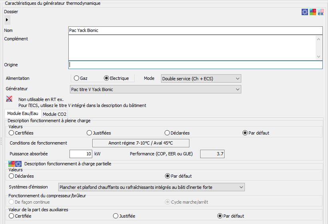Click the blue swirl icon in Dossier header
The width and height of the screenshot is (328, 224).
(x=305, y=12)
